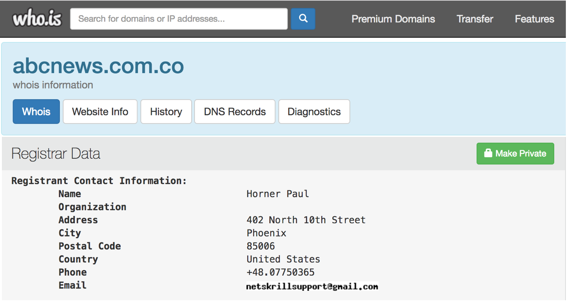The height and width of the screenshot is (301, 567).
Task: Select the Whois tab
Action: (36, 112)
